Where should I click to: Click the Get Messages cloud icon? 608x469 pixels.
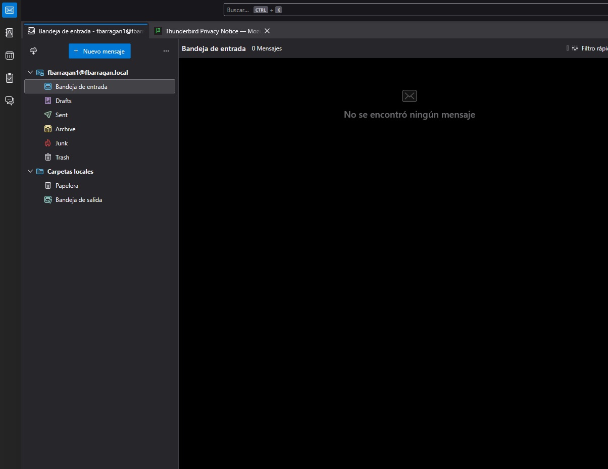click(34, 51)
